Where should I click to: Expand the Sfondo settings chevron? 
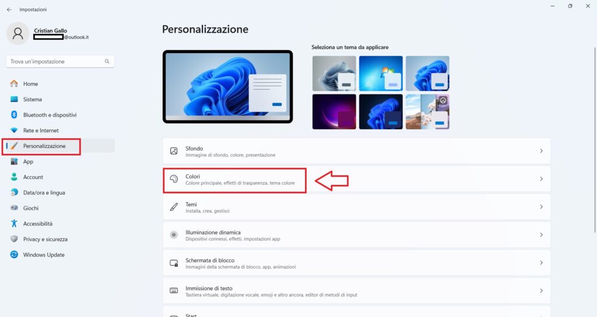(x=541, y=151)
